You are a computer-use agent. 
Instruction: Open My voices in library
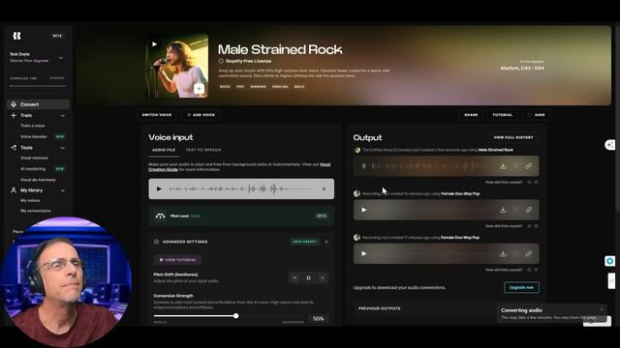tap(30, 200)
